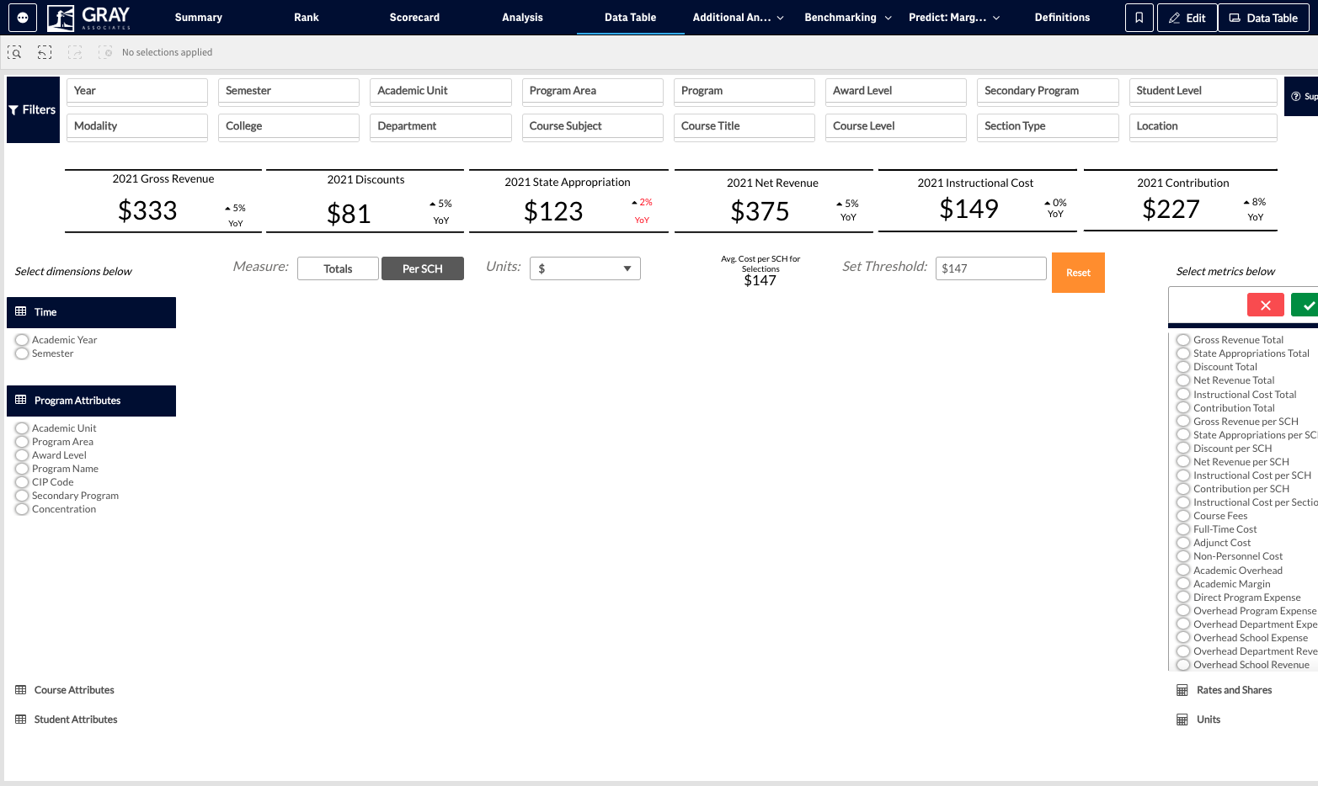Switch to the Scorecard tab
1318x786 pixels.
(x=414, y=18)
